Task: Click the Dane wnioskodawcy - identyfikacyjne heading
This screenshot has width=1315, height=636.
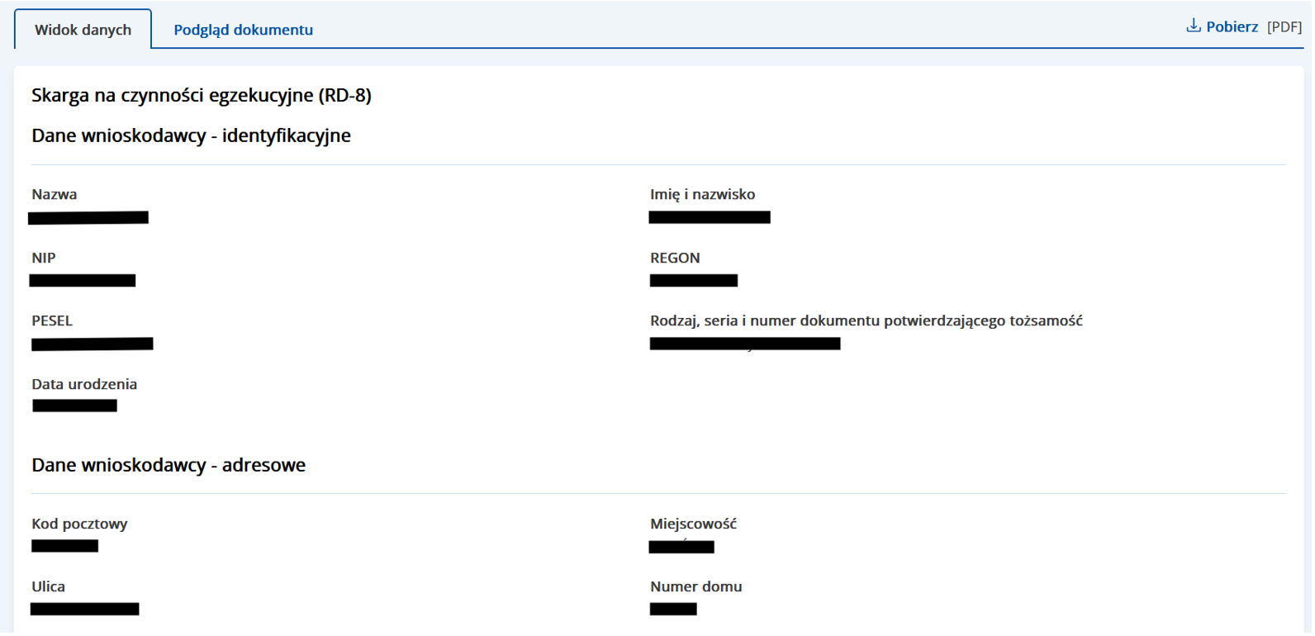Action: (x=191, y=135)
